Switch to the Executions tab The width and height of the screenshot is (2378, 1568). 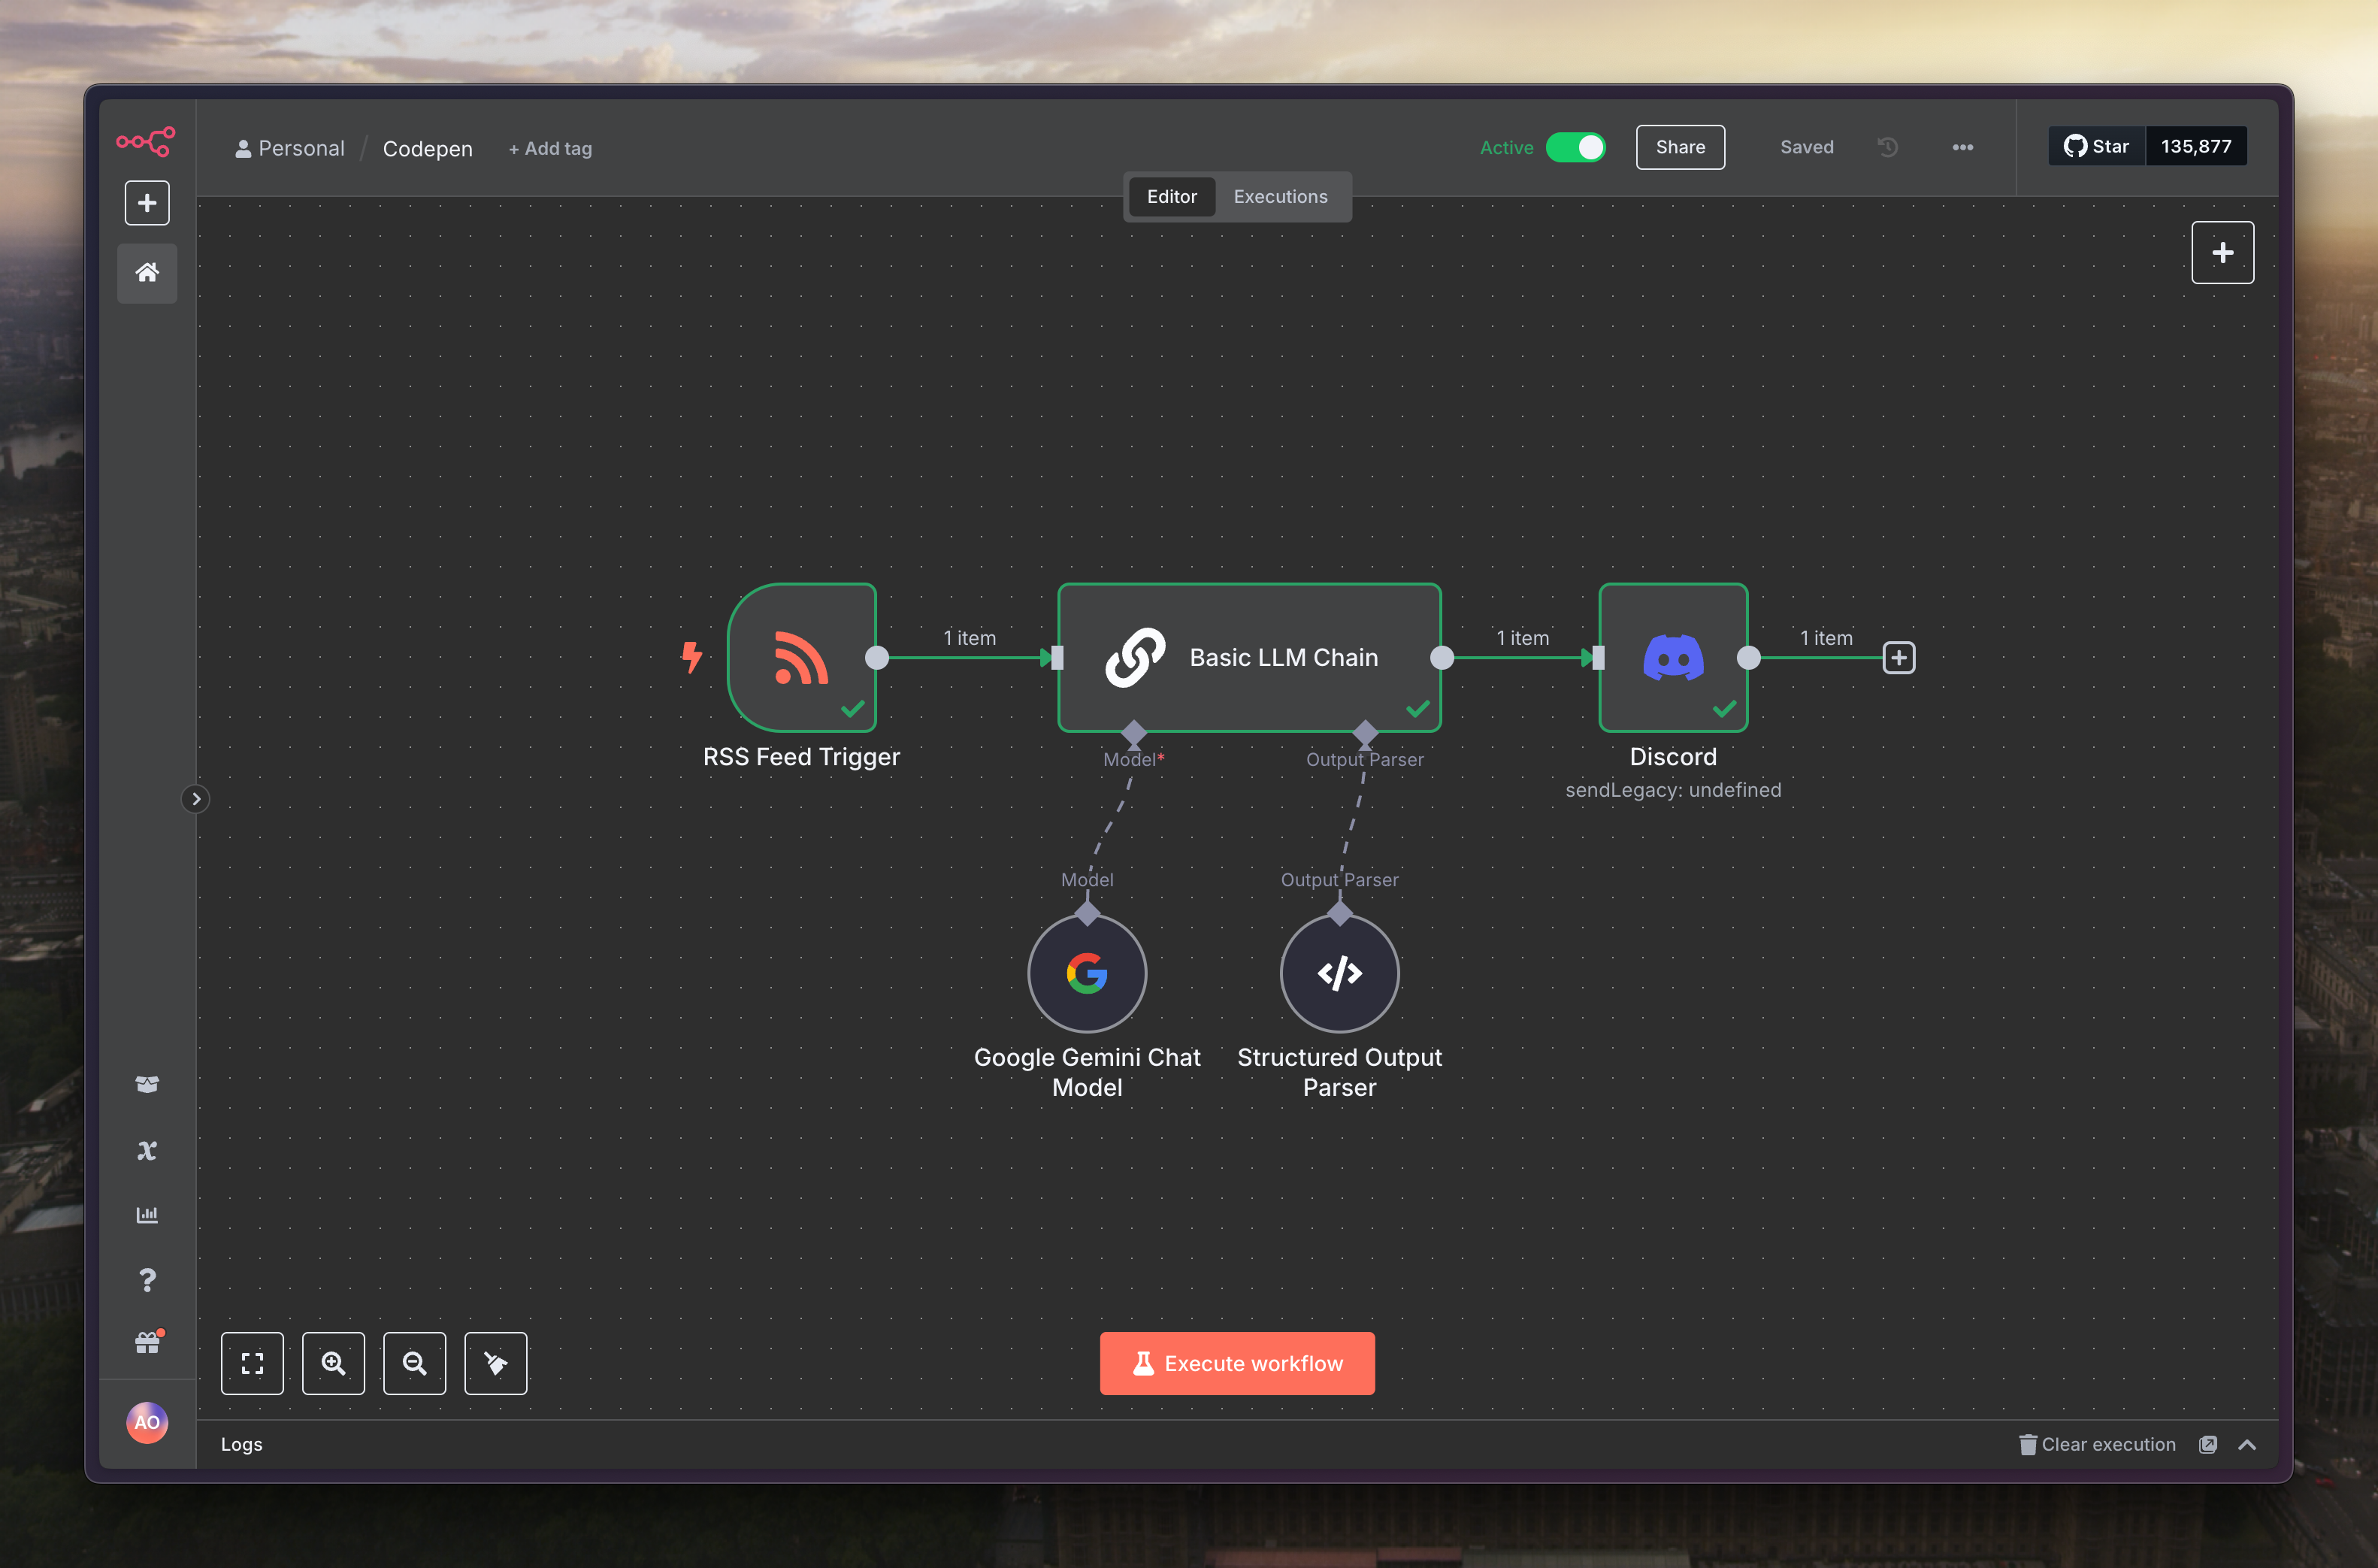1279,196
